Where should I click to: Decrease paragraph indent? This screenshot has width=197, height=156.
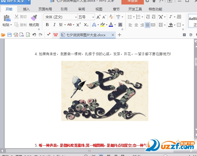coord(148,17)
